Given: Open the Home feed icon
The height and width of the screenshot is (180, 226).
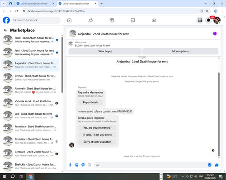Looking at the screenshot, I should (69, 20).
